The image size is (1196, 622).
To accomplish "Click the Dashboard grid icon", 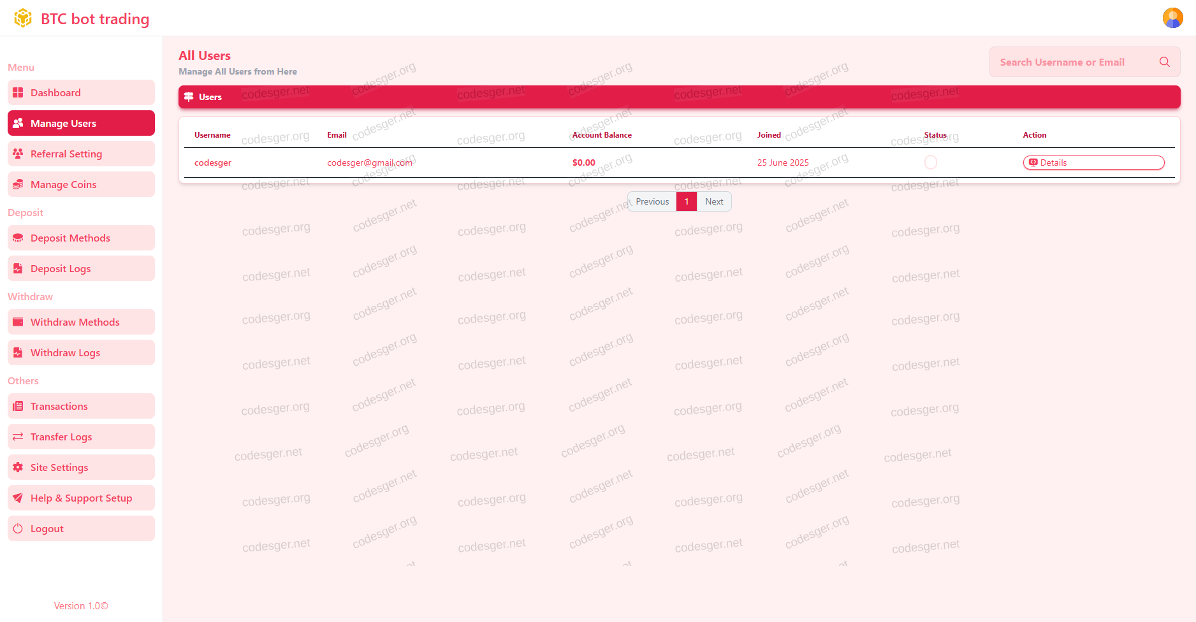I will (18, 93).
